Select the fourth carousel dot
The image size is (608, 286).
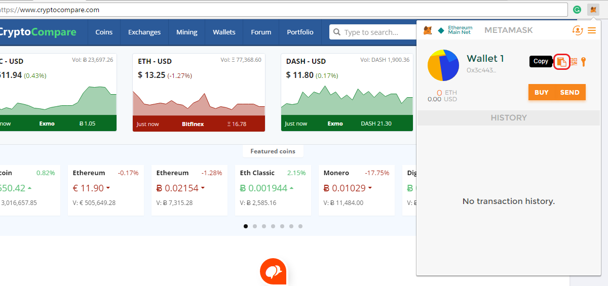tap(273, 226)
